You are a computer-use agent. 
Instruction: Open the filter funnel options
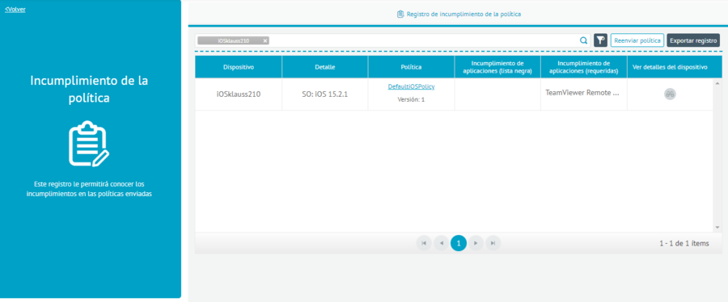tap(600, 40)
